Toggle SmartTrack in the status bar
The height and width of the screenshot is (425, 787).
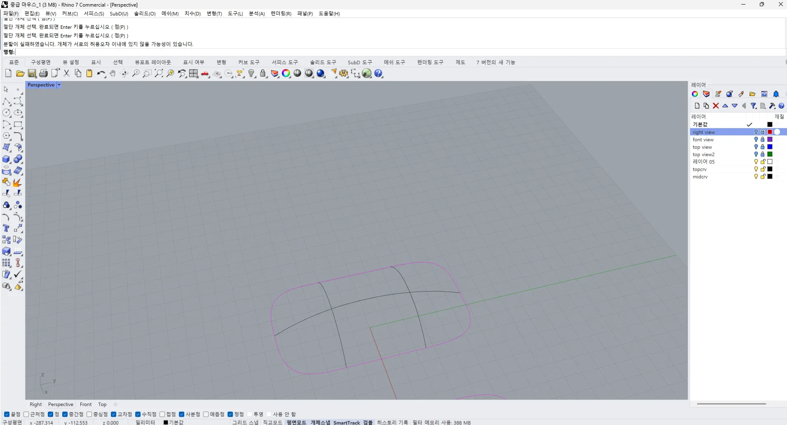(x=347, y=422)
